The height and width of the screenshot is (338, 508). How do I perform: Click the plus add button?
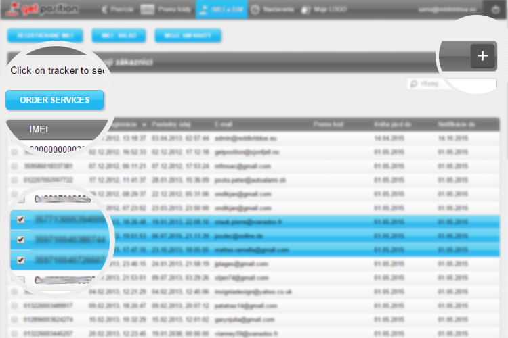click(x=482, y=56)
